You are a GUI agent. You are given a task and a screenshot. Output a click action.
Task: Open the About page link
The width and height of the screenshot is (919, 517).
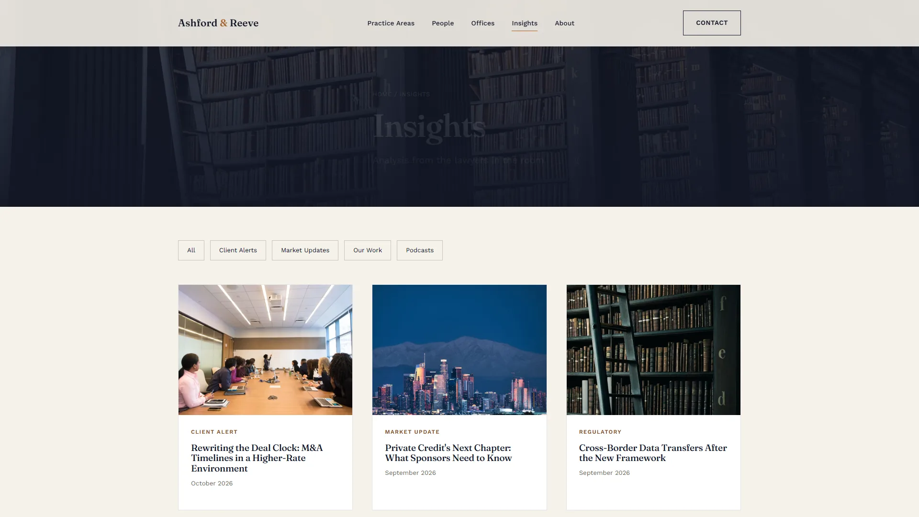(x=564, y=23)
